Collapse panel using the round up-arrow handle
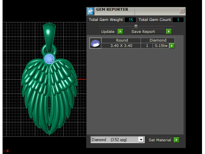The image size is (205, 154). point(136,26)
